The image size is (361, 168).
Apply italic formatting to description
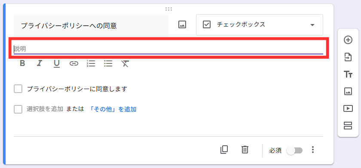(40, 63)
